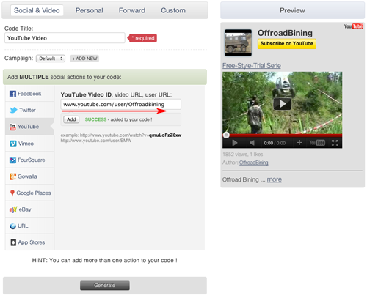This screenshot has height=301, width=367.
Task: Click the 0:00 / 0:00 time display
Action: click(x=275, y=143)
